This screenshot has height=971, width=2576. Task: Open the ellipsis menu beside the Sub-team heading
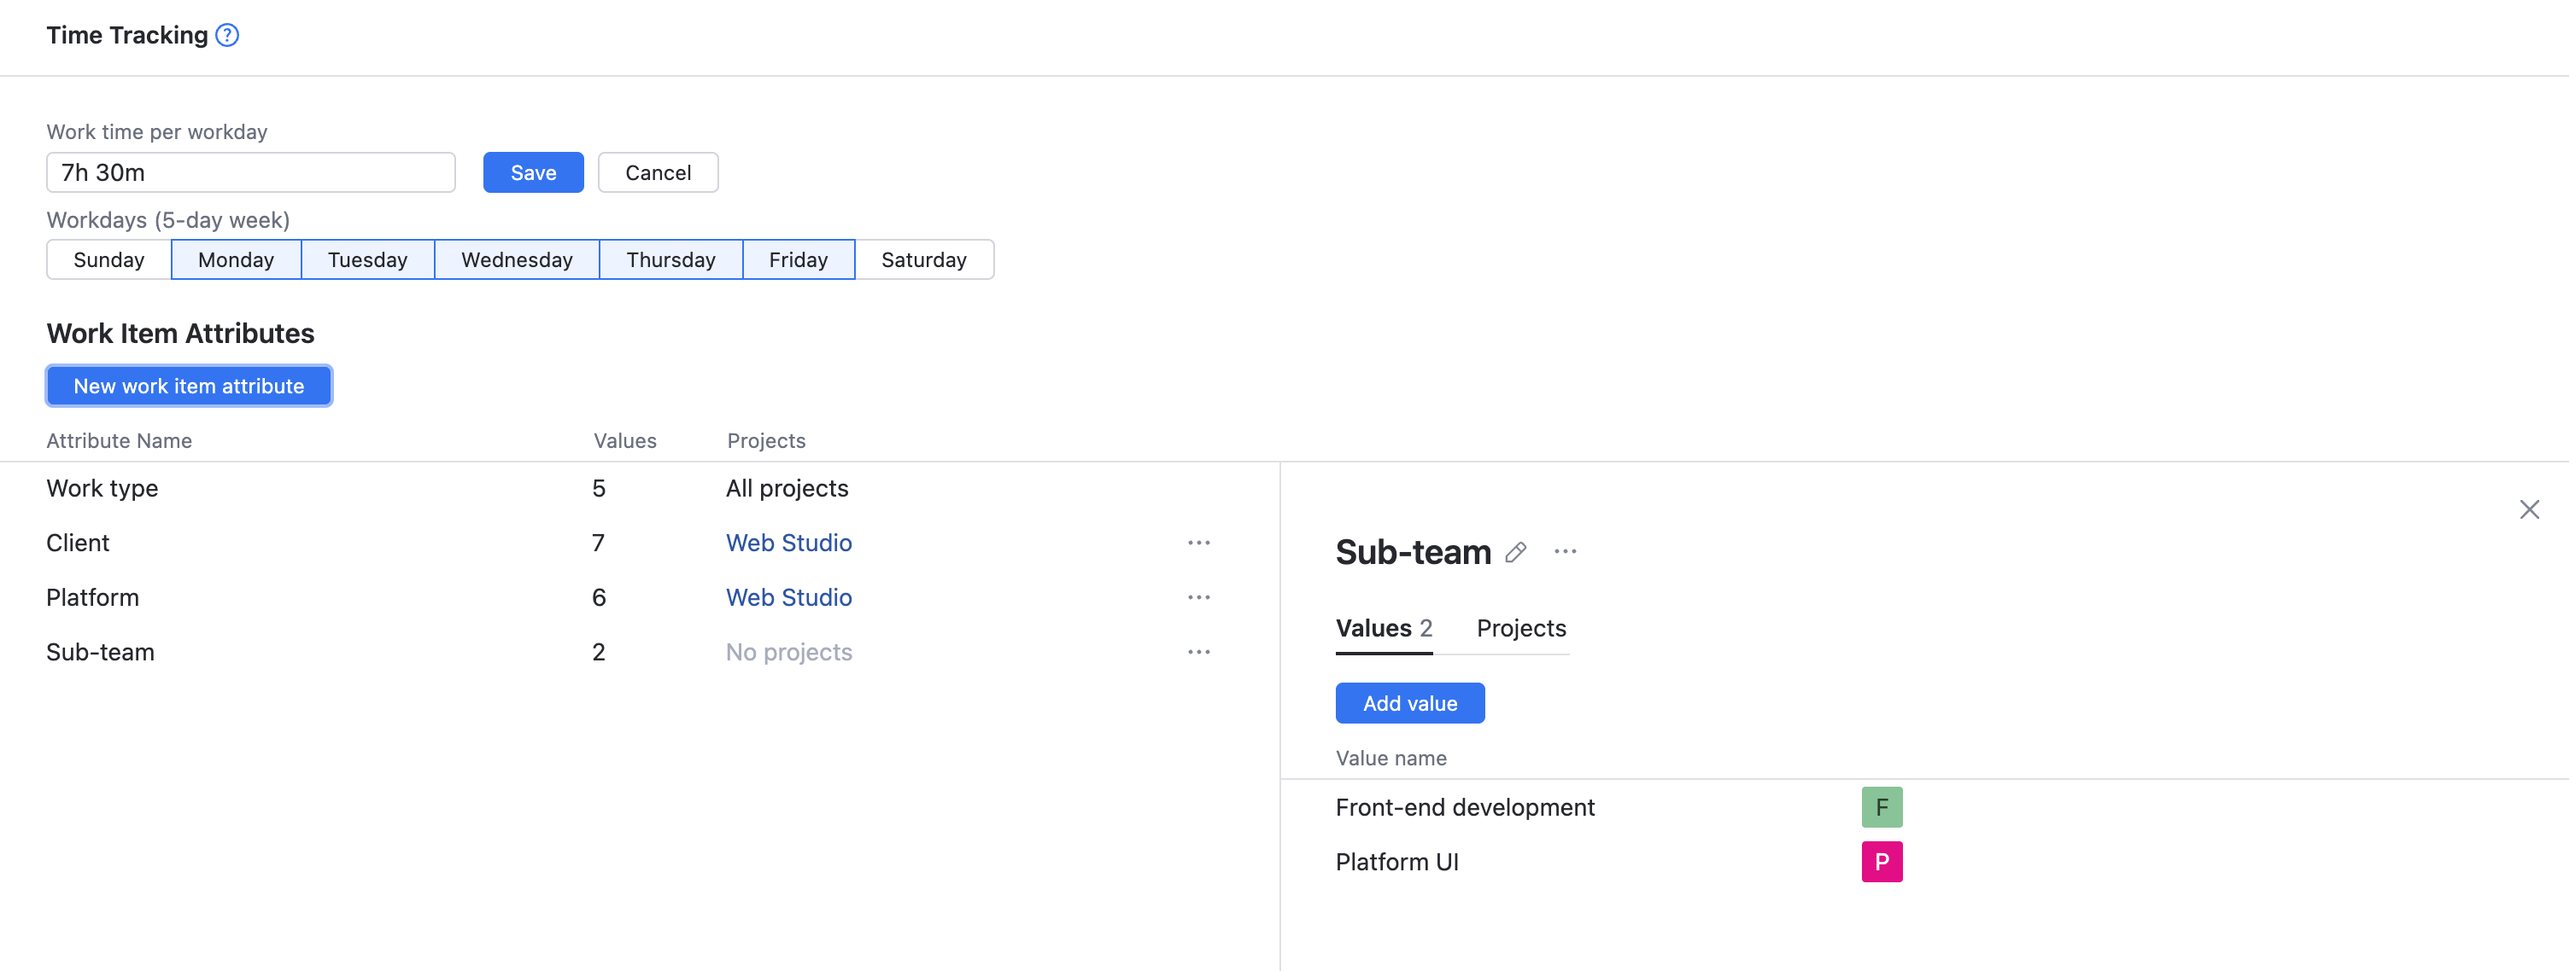[1565, 551]
